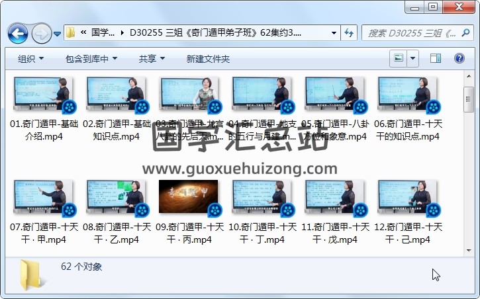Viewport: 480px width, 299px height.
Task: Select the 11 十天干·戊 video thumbnail
Action: pos(335,198)
